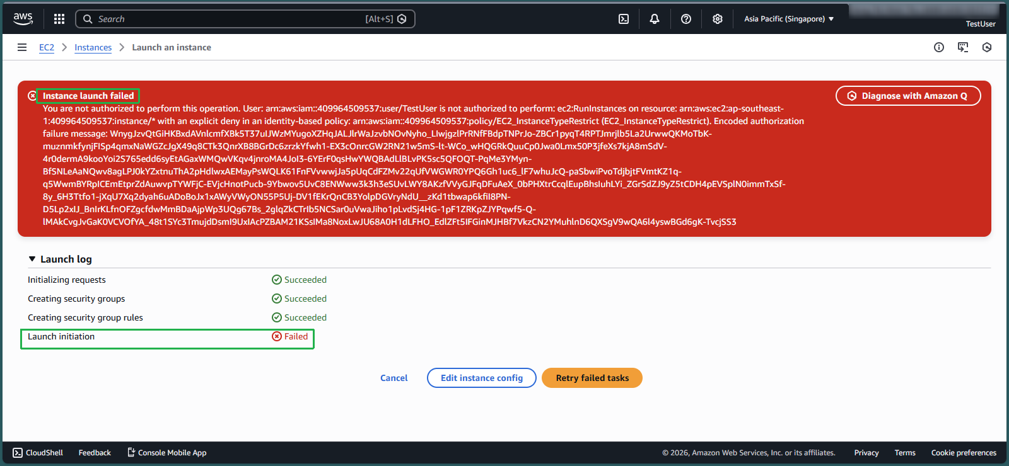1009x466 pixels.
Task: Open the AWS home logo
Action: tap(23, 19)
